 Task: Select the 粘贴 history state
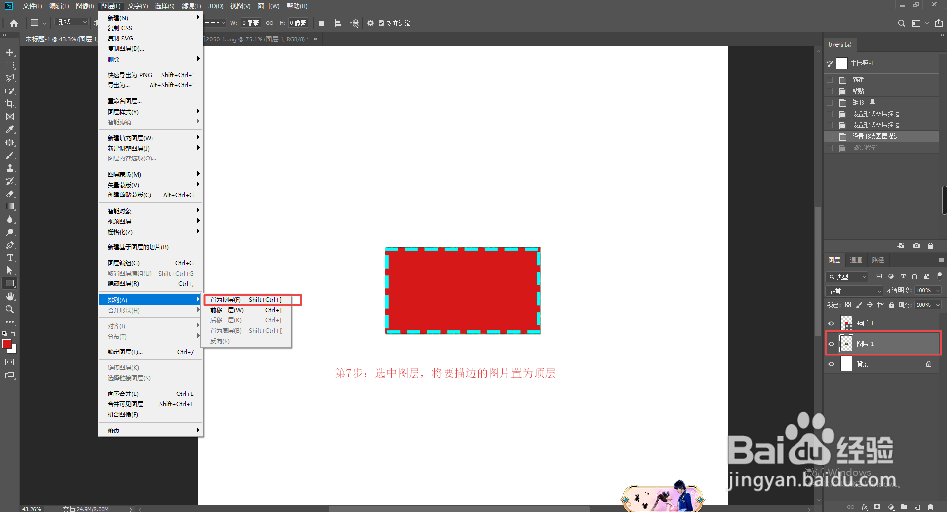(881, 91)
